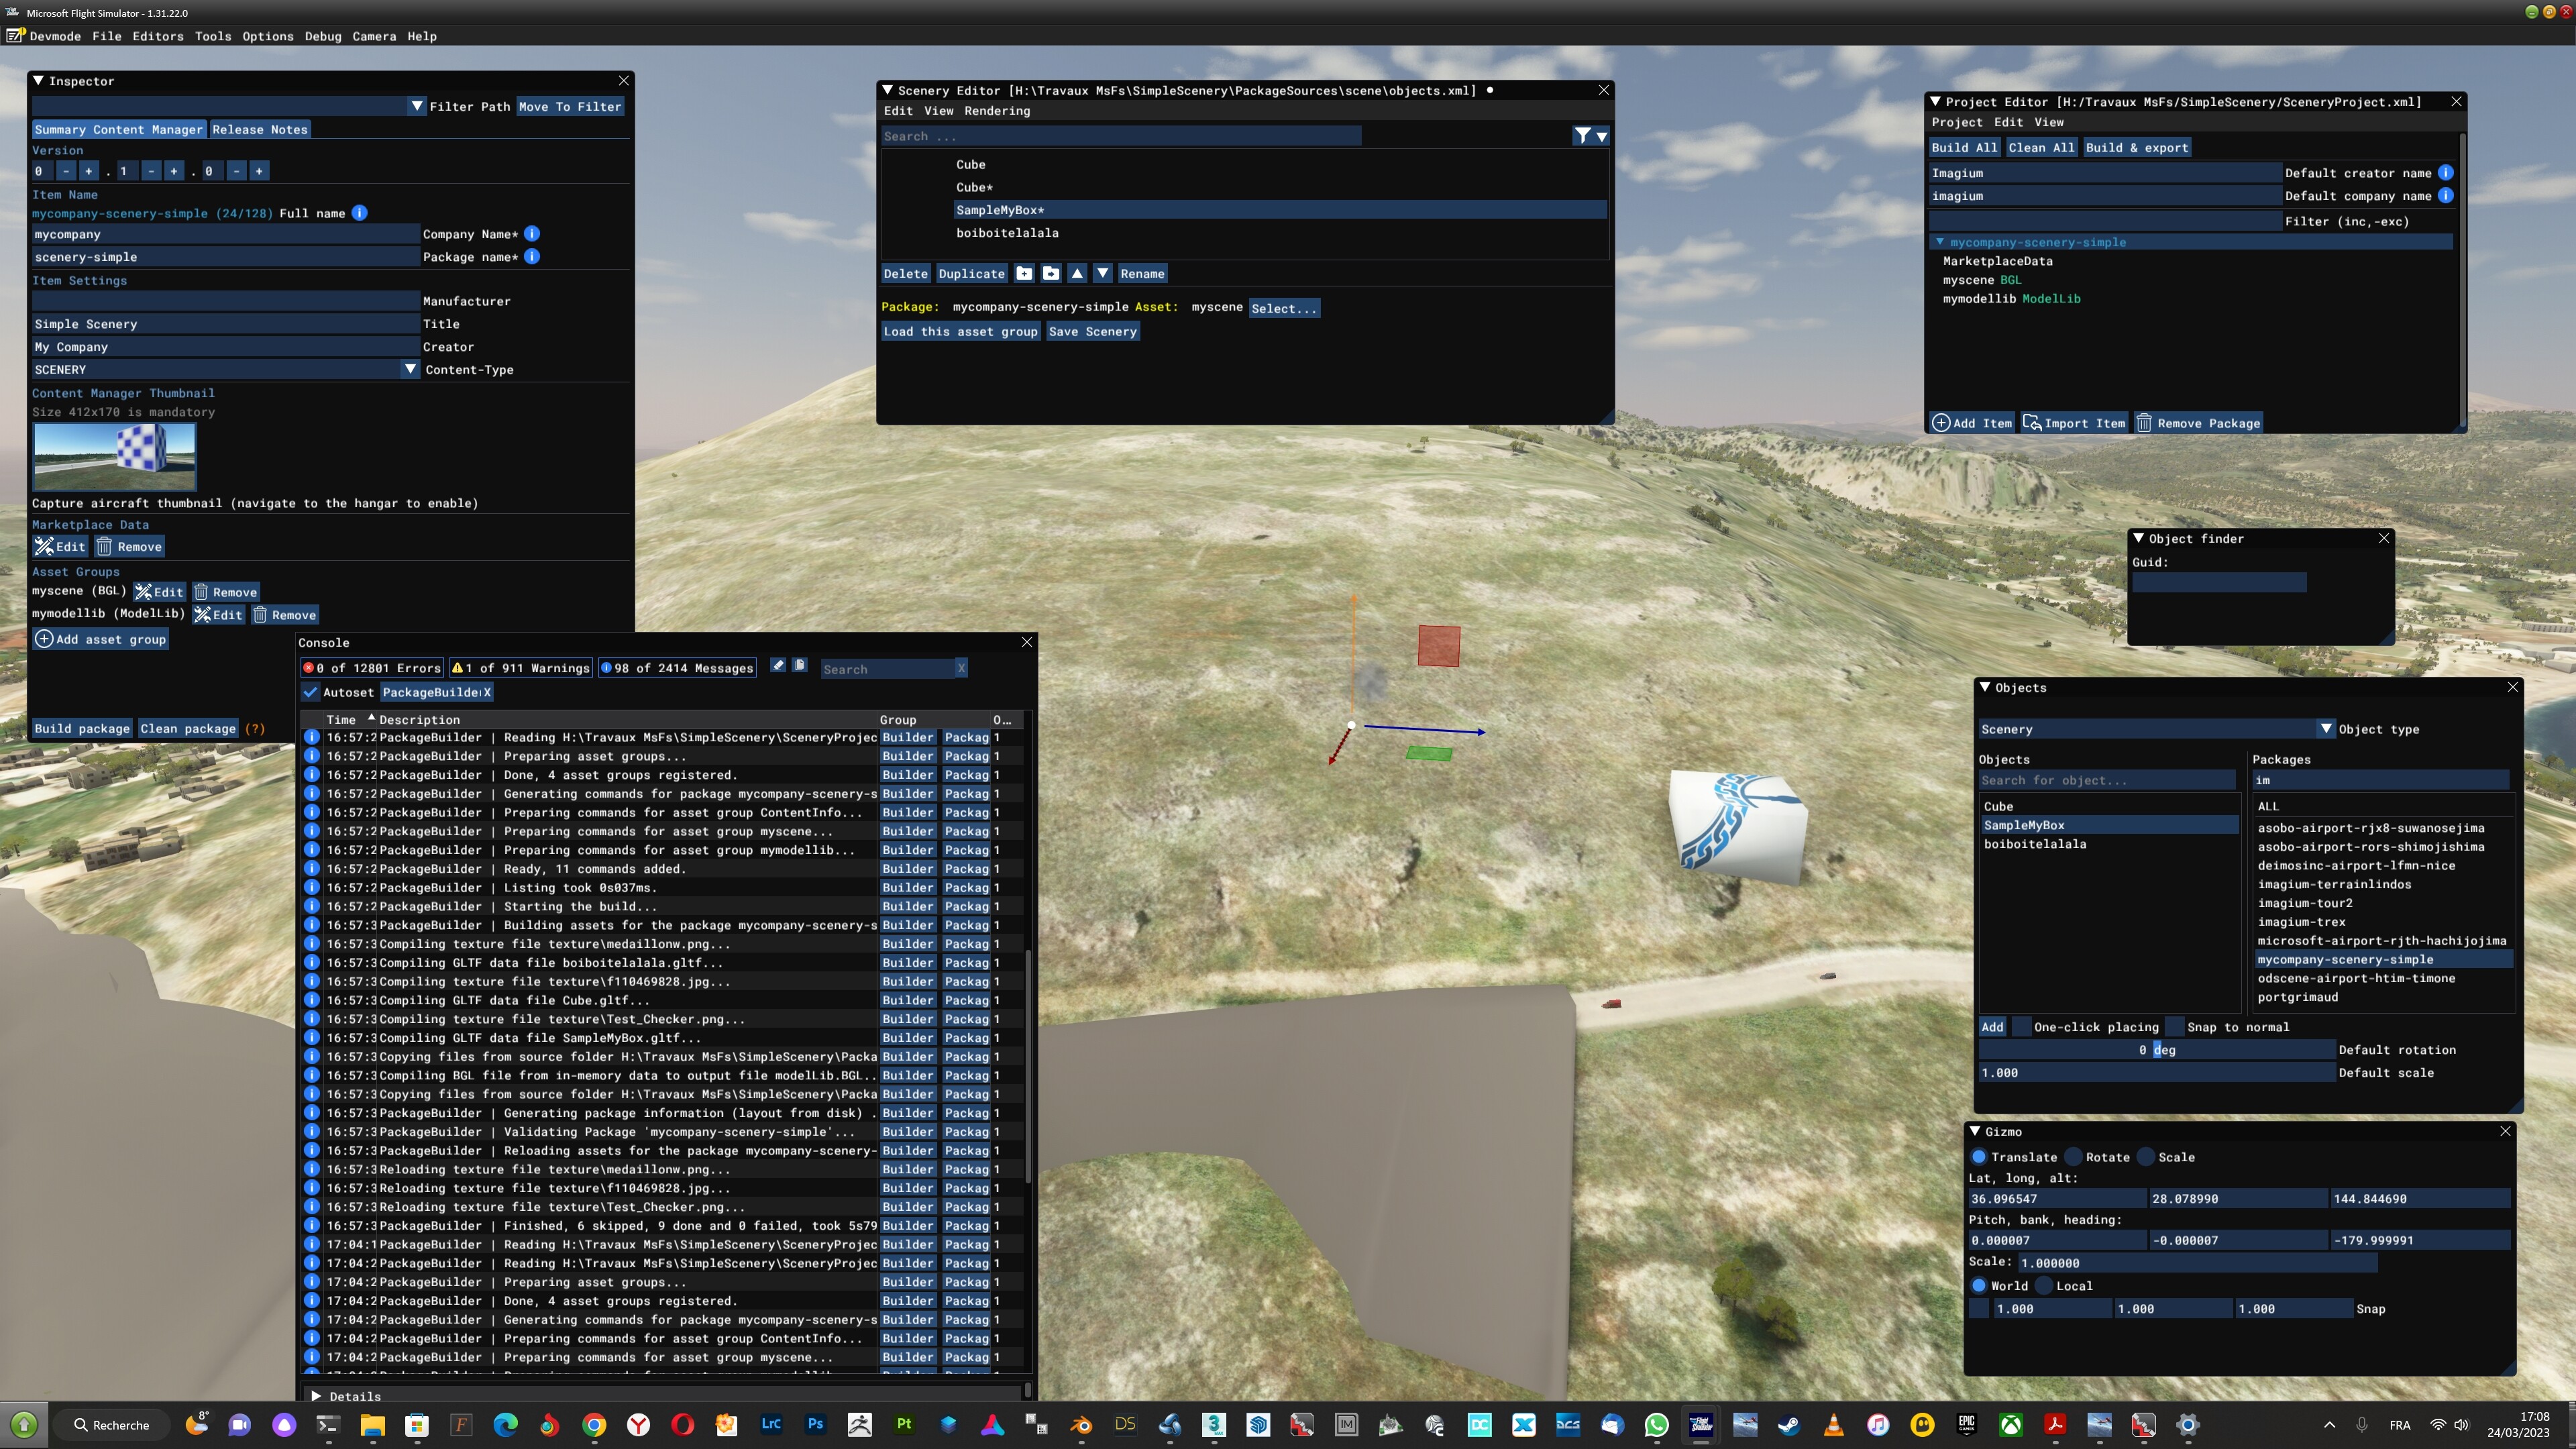Collapse the Object finder panel
Screen dimensions: 2576x1449
click(2138, 538)
